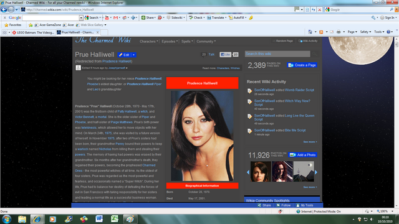Open the Safety menu dropdown
The height and width of the screenshot is (224, 399).
[365, 32]
